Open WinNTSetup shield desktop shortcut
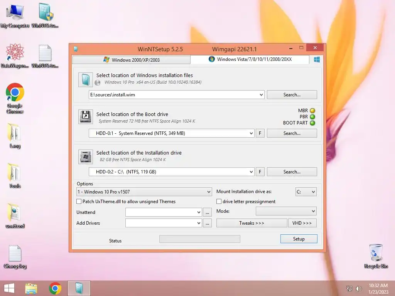 point(46,15)
